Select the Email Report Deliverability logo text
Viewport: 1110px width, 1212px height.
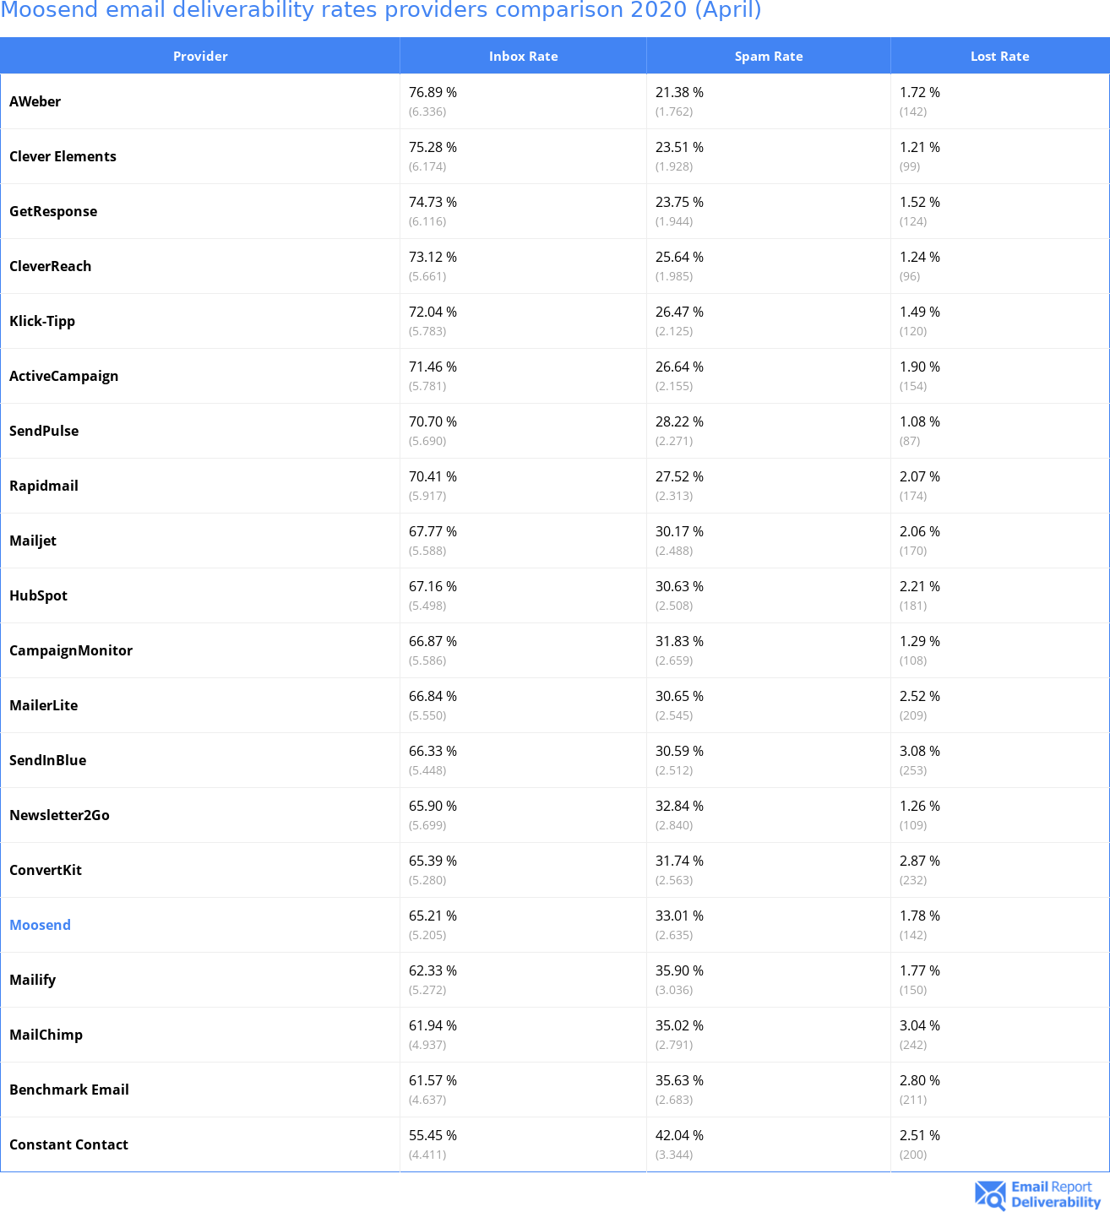pos(1055,1195)
